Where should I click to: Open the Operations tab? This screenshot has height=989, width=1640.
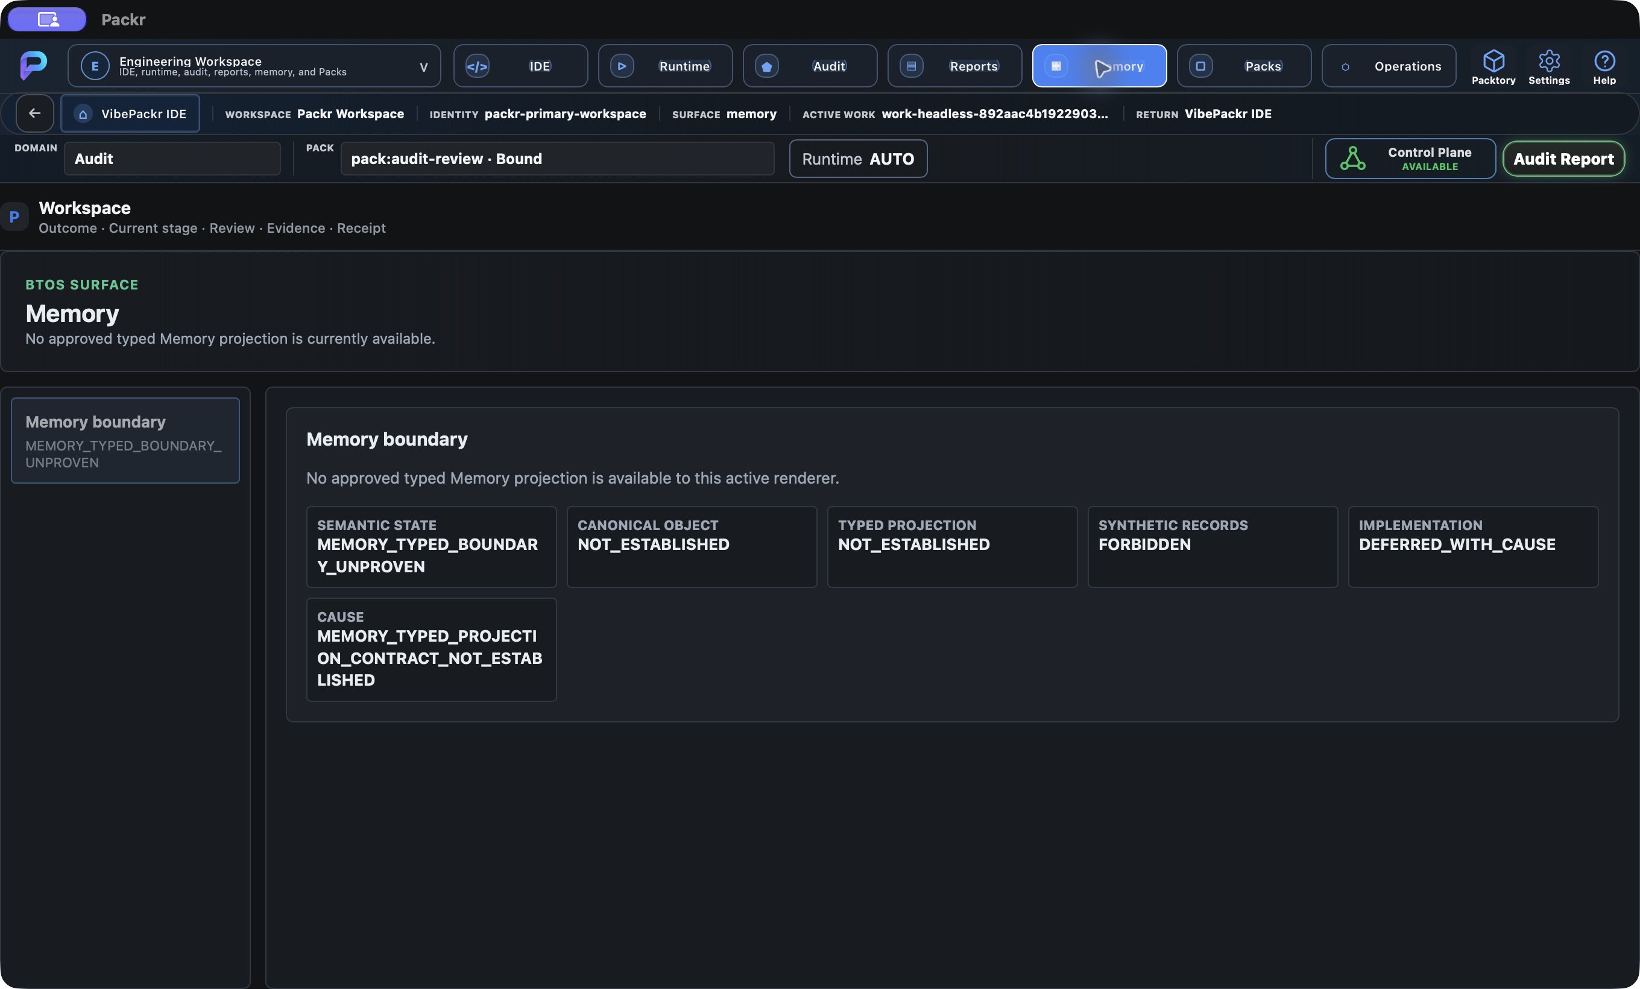click(x=1389, y=66)
